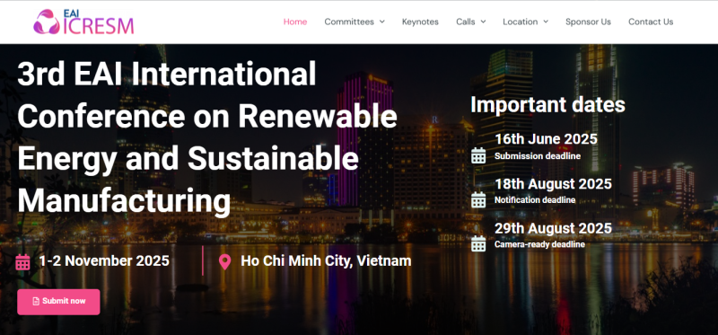Click 'Ho Chi Minh City, Vietnam' text
This screenshot has height=335, width=718.
coord(326,260)
